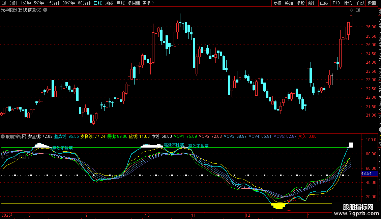Expand dropdown next to 光华股份 title
The image size is (381, 219).
tap(46, 10)
